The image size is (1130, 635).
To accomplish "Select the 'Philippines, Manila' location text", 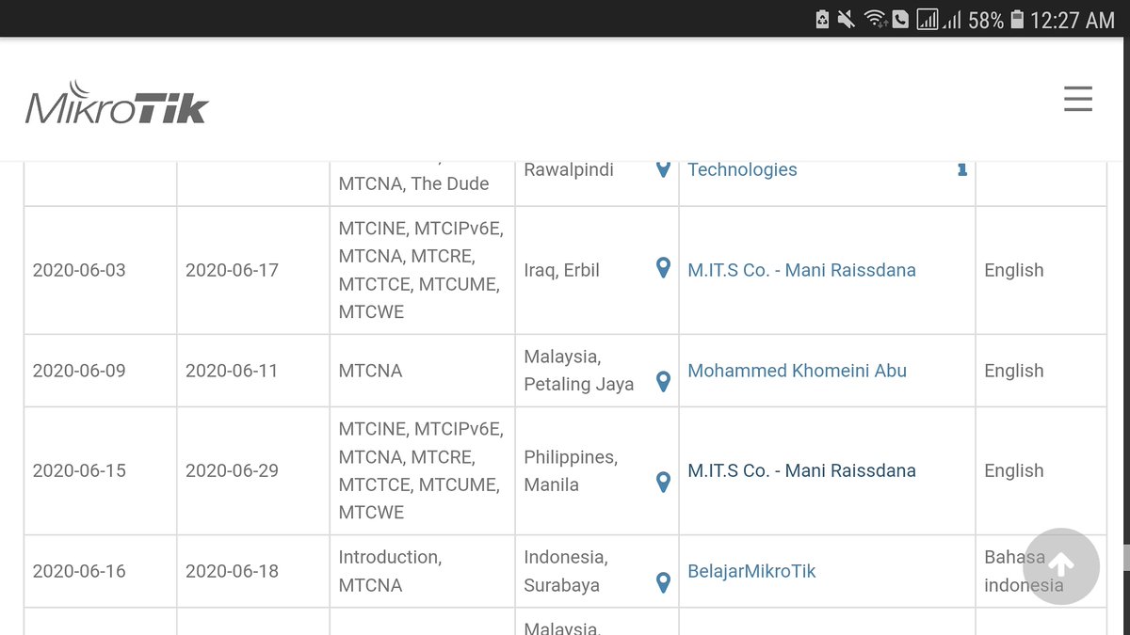I will (x=571, y=470).
